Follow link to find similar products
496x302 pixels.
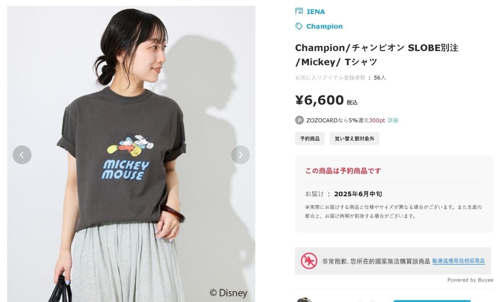[458, 261]
